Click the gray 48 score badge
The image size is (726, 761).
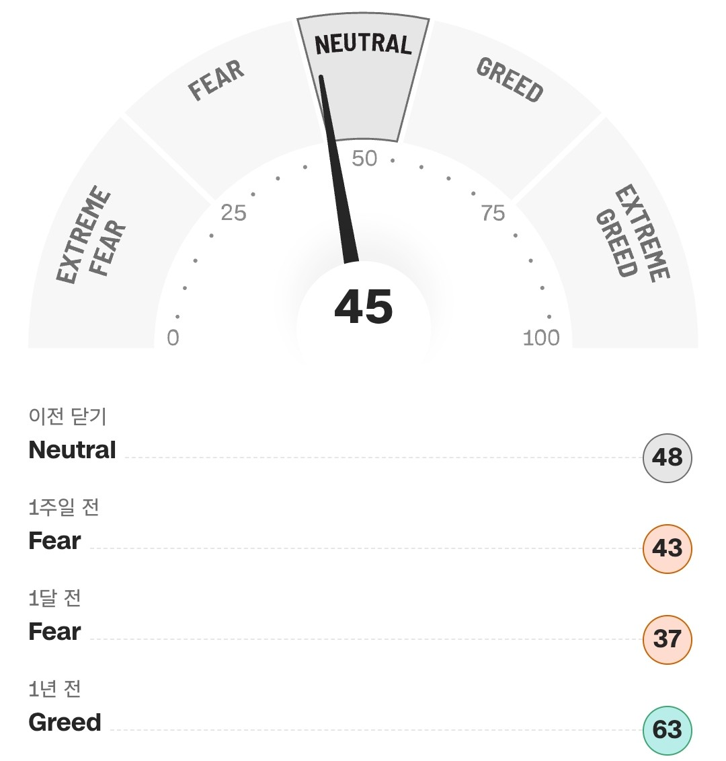tap(667, 458)
